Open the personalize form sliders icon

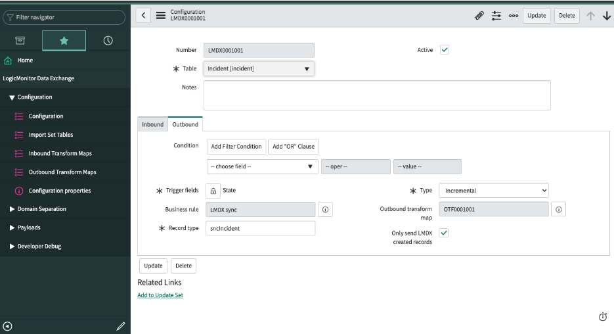pos(496,16)
